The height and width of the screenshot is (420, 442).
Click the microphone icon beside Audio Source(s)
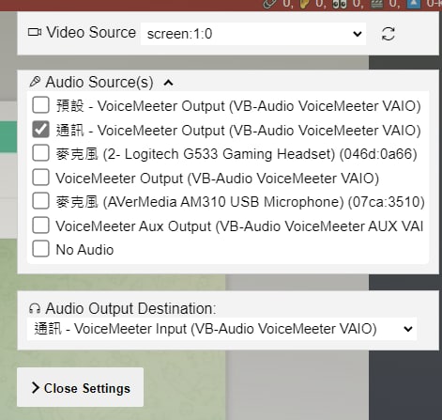pyautogui.click(x=35, y=82)
